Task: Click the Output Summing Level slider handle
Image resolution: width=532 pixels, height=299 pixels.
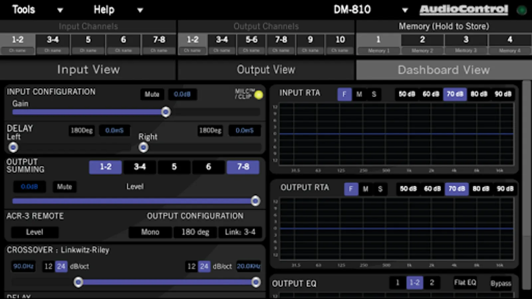Action: pos(255,201)
